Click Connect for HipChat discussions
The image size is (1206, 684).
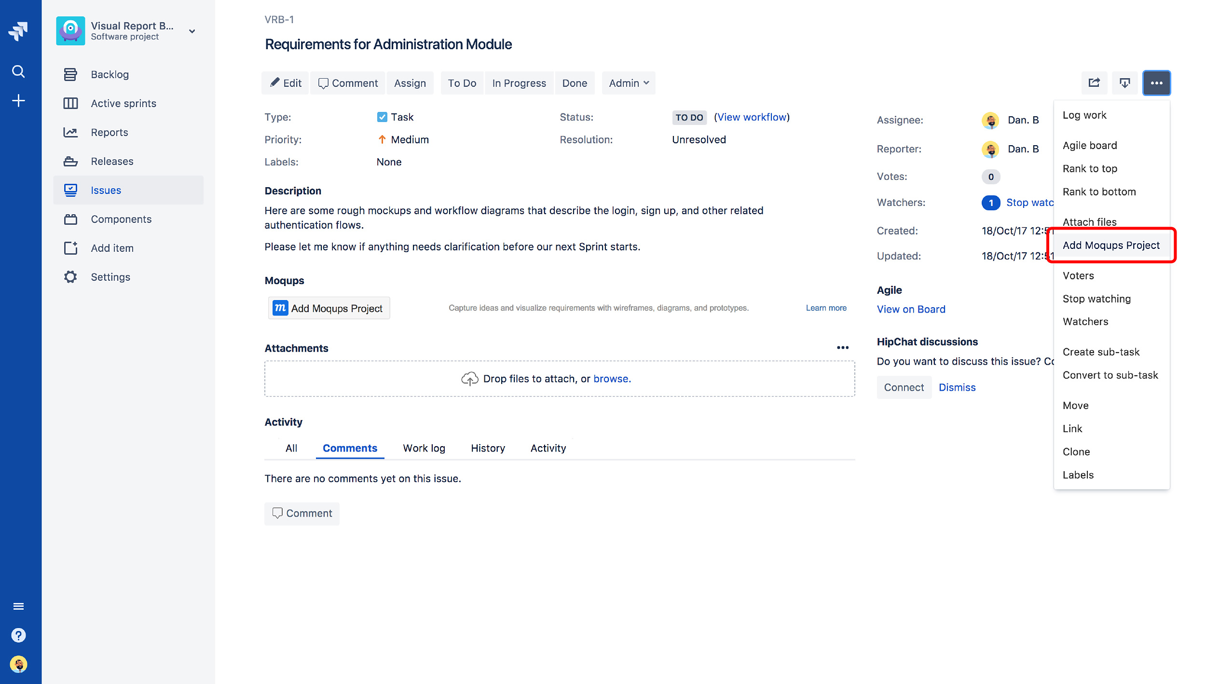coord(904,387)
